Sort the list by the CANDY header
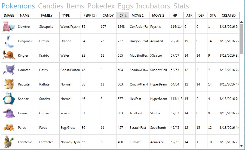The height and width of the screenshot is (150, 245). (x=108, y=16)
